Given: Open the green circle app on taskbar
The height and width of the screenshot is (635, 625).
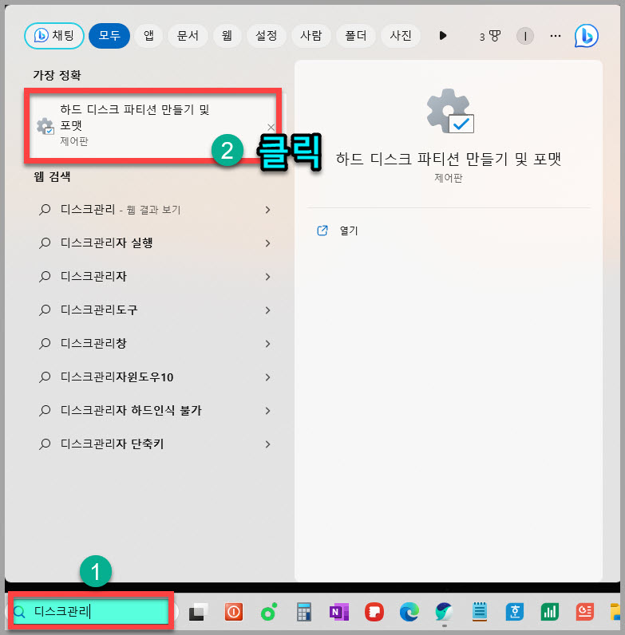Looking at the screenshot, I should point(269,612).
